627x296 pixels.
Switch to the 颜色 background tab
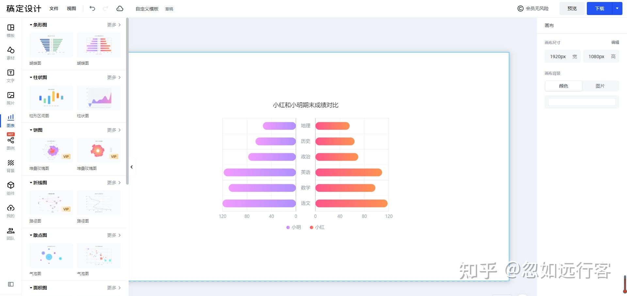(564, 86)
